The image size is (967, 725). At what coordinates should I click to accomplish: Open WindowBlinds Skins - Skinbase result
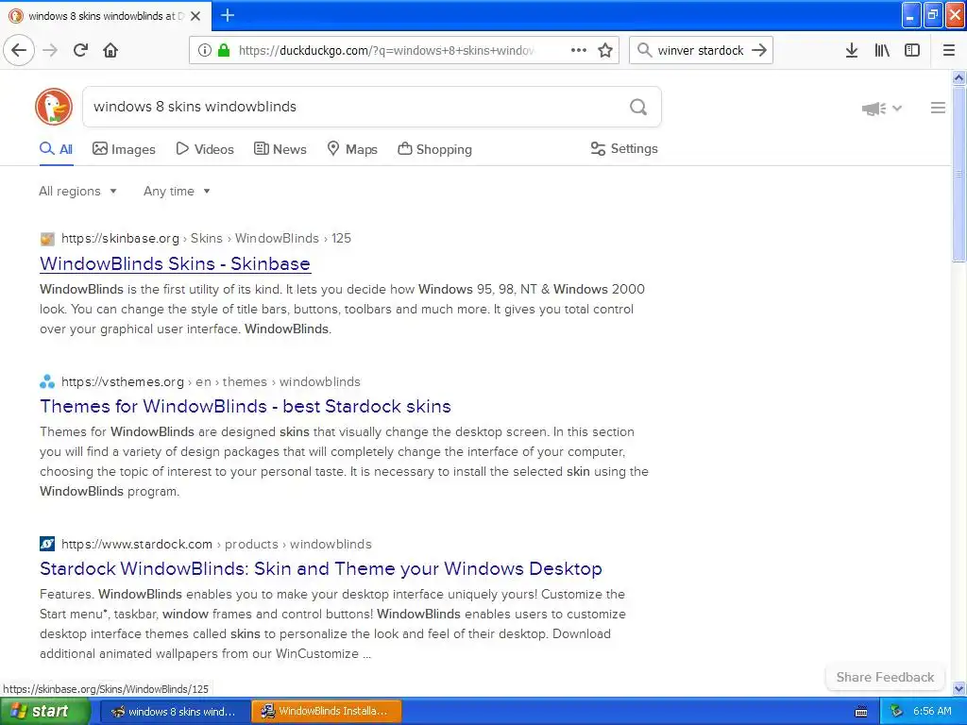coord(175,264)
